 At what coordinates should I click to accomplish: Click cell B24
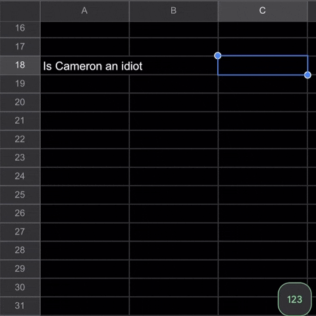[174, 176]
